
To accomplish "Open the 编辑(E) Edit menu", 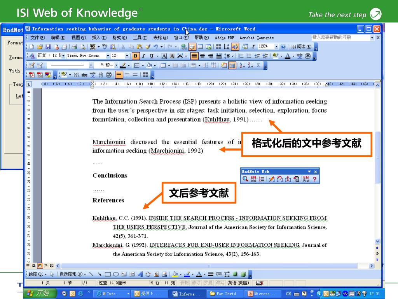I will pos(58,38).
